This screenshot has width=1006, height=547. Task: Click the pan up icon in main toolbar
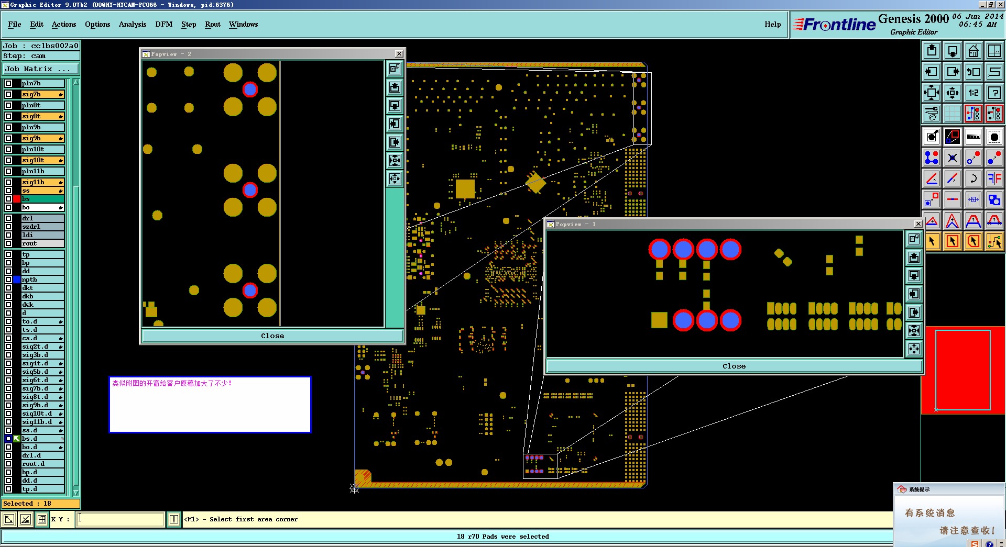[x=932, y=51]
